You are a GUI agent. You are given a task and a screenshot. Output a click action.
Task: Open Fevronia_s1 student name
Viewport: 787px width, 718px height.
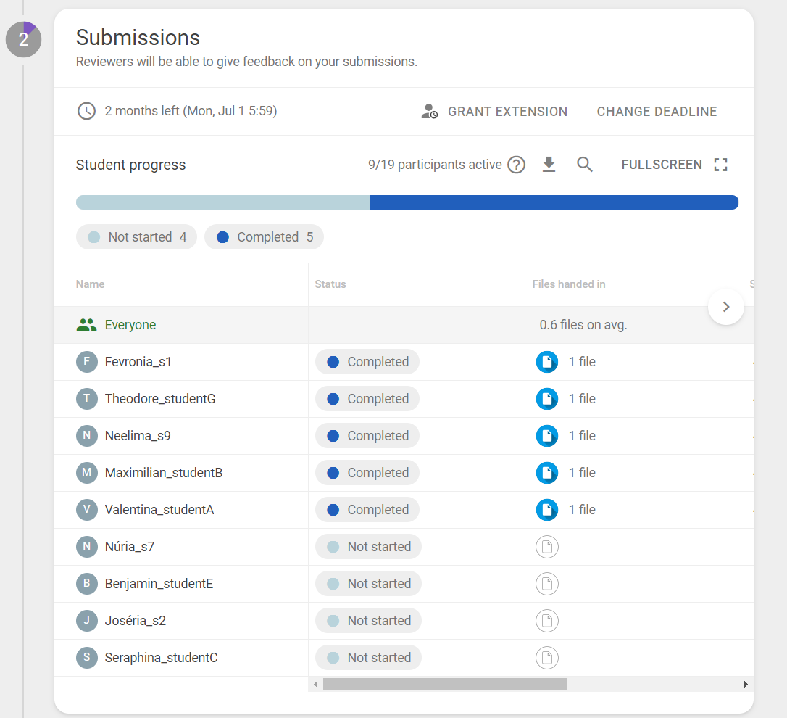coord(138,362)
